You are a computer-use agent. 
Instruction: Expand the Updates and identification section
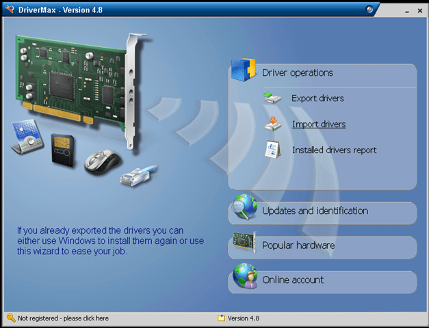pyautogui.click(x=315, y=211)
